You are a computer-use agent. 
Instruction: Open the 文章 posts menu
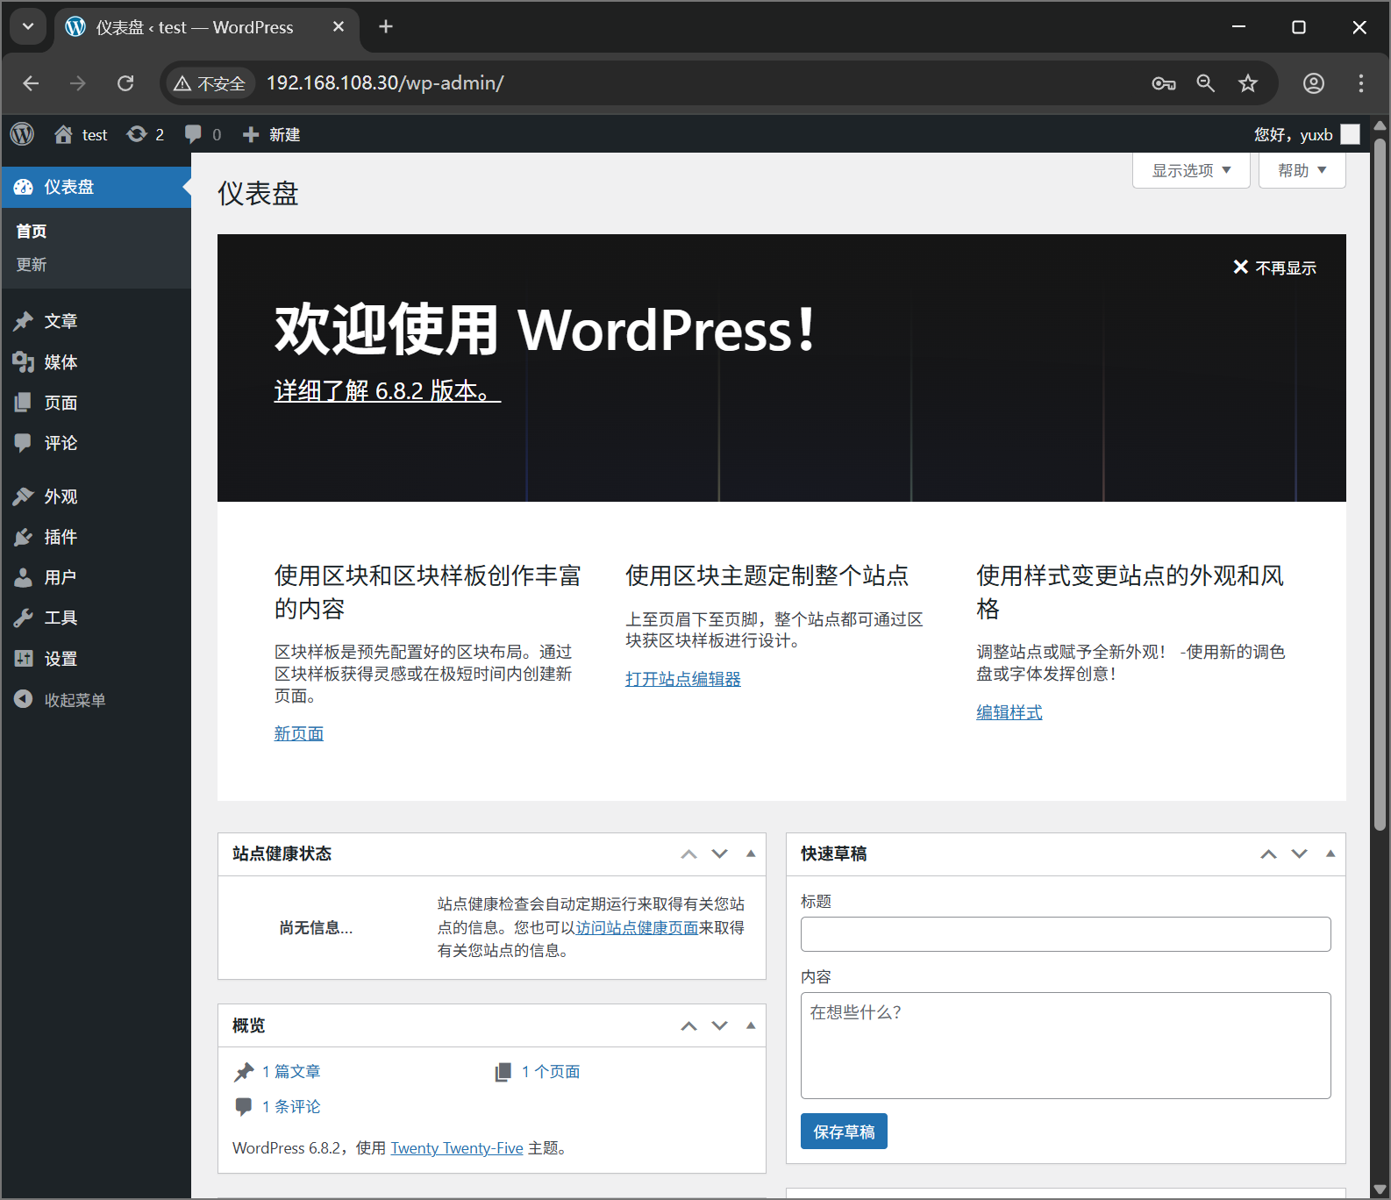(96, 321)
